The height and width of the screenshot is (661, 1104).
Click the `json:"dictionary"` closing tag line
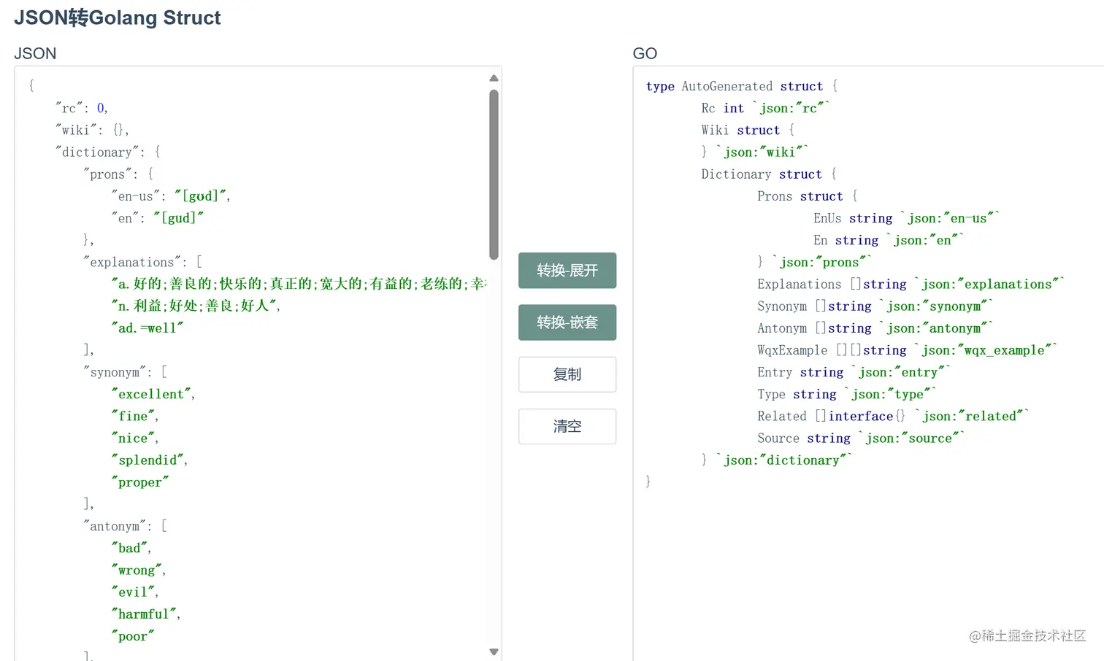776,460
